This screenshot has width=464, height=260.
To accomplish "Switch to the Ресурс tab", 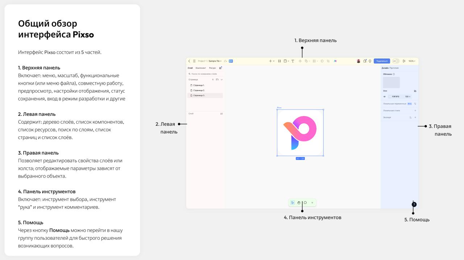I will (212, 68).
